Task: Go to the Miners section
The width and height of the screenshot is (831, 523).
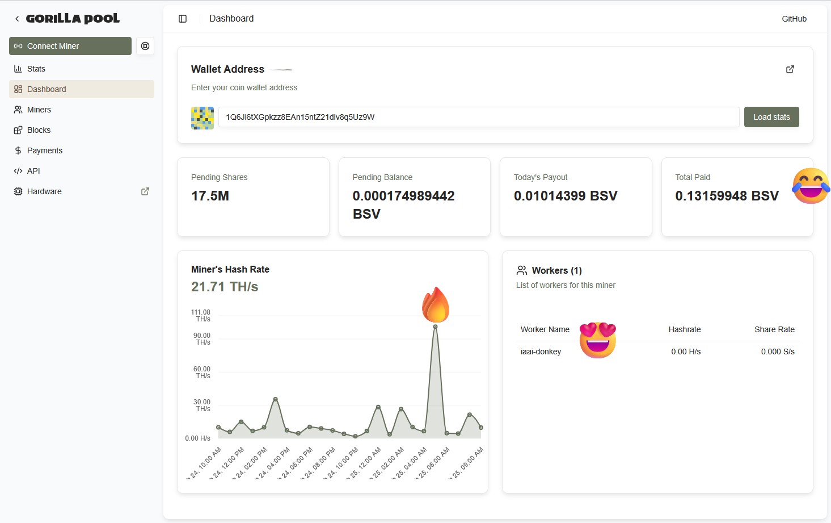Action: click(x=82, y=110)
